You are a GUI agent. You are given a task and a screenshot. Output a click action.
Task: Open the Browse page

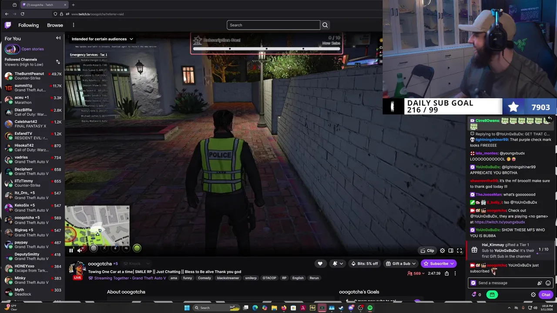55,25
